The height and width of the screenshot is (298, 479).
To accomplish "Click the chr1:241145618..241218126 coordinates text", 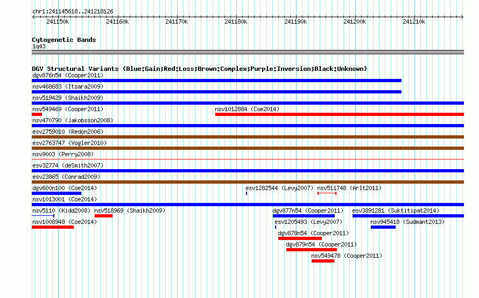I will point(73,12).
